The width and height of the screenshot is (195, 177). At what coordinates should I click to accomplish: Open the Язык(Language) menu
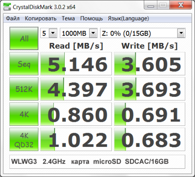pyautogui.click(x=128, y=18)
